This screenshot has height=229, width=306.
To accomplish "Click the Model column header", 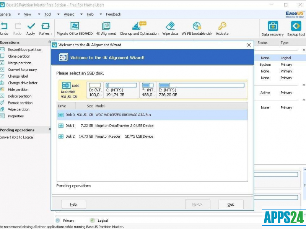I will 171,106.
